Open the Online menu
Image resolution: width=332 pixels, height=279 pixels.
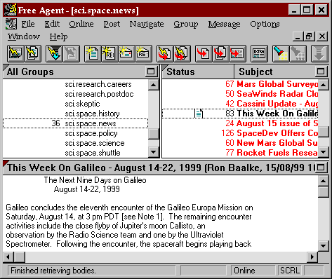[x=81, y=24]
